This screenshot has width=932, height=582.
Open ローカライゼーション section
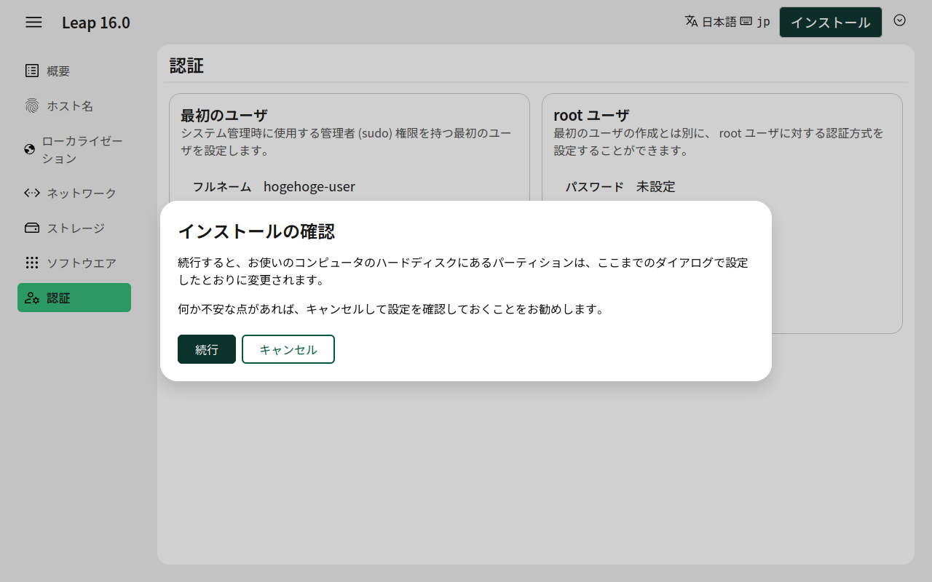click(74, 149)
